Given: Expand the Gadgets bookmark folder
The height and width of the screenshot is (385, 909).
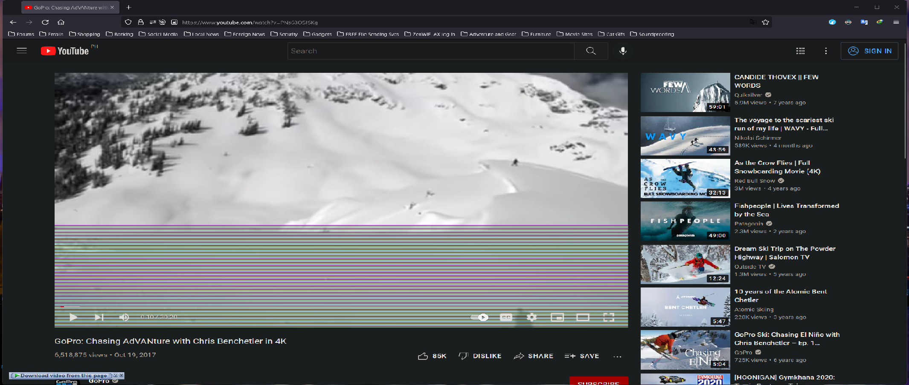Looking at the screenshot, I should pyautogui.click(x=317, y=34).
